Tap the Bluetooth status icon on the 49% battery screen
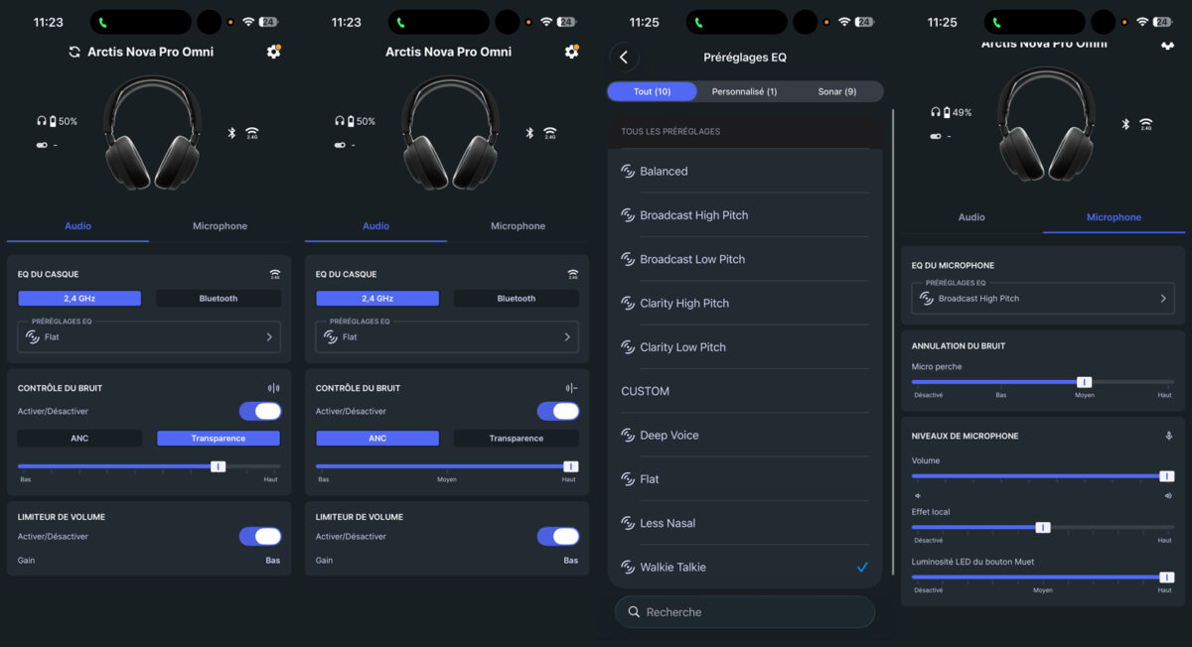 [1125, 124]
